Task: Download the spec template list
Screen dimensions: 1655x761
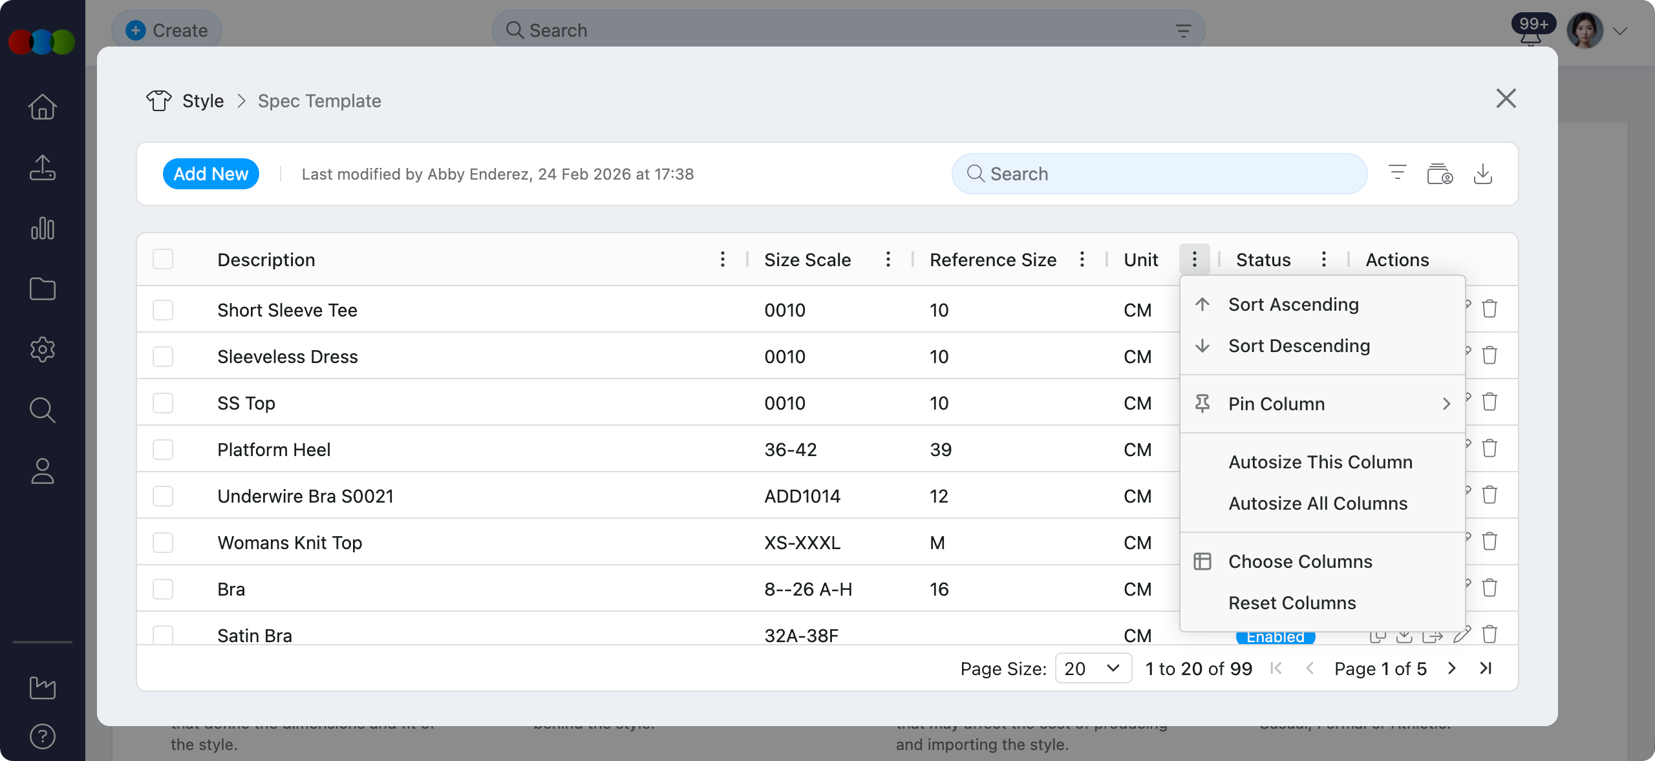Action: 1483,174
